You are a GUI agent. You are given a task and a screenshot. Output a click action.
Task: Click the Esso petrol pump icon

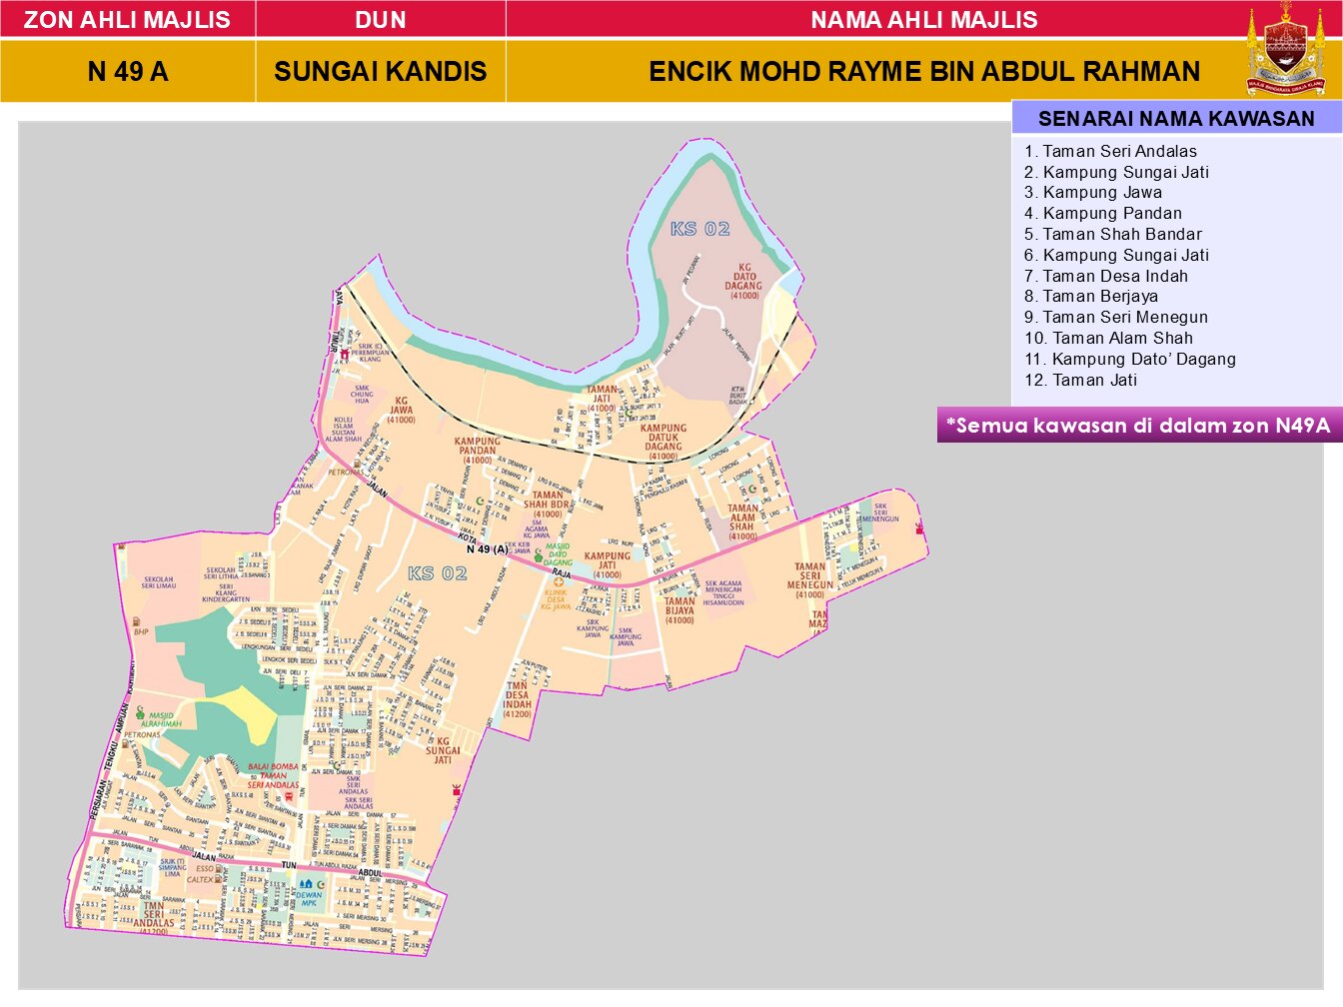click(x=219, y=868)
